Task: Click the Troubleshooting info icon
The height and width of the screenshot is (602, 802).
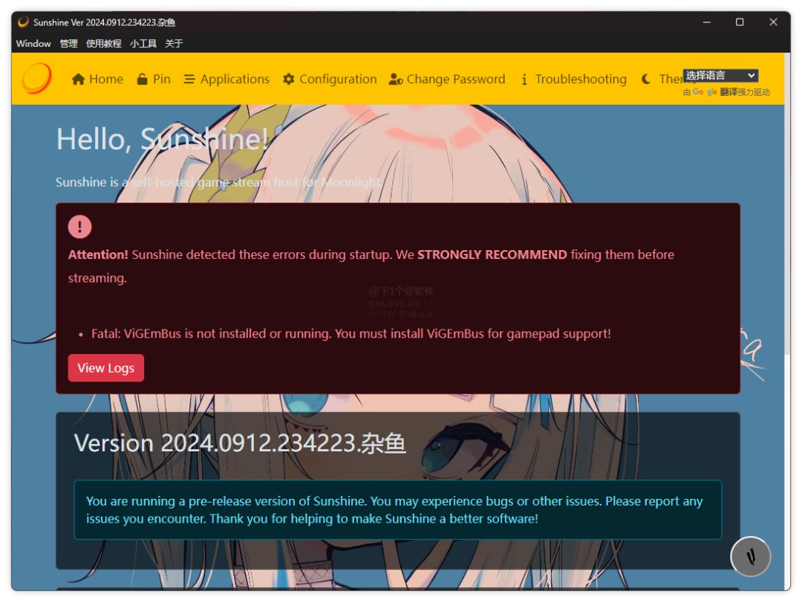Action: pyautogui.click(x=524, y=79)
